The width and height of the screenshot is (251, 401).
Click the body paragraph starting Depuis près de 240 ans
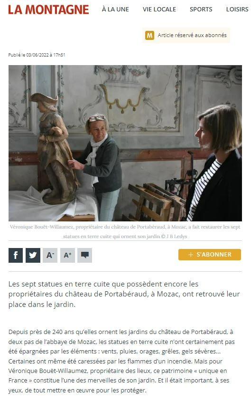click(121, 361)
